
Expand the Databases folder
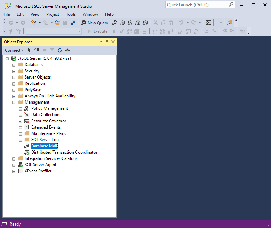pyautogui.click(x=14, y=65)
